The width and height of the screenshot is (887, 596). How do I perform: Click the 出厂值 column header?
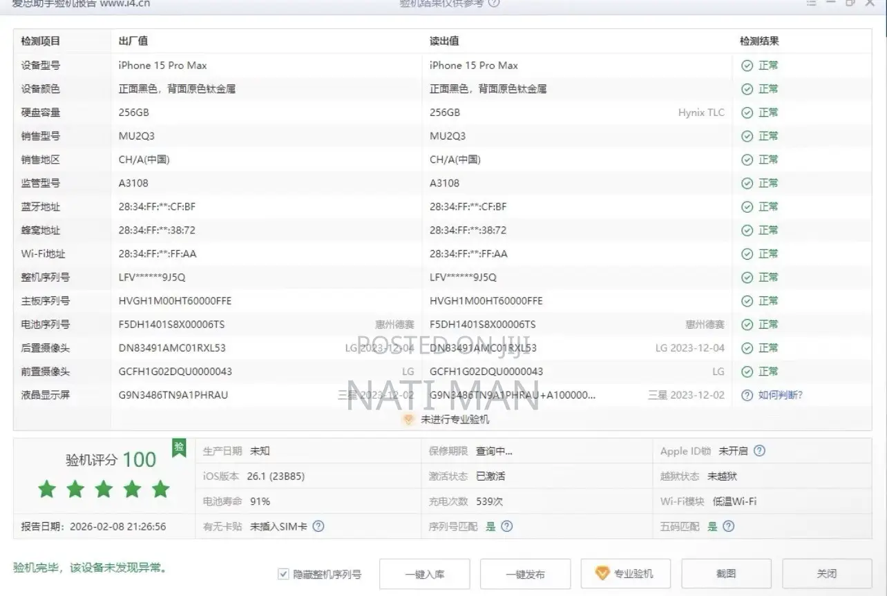[133, 41]
